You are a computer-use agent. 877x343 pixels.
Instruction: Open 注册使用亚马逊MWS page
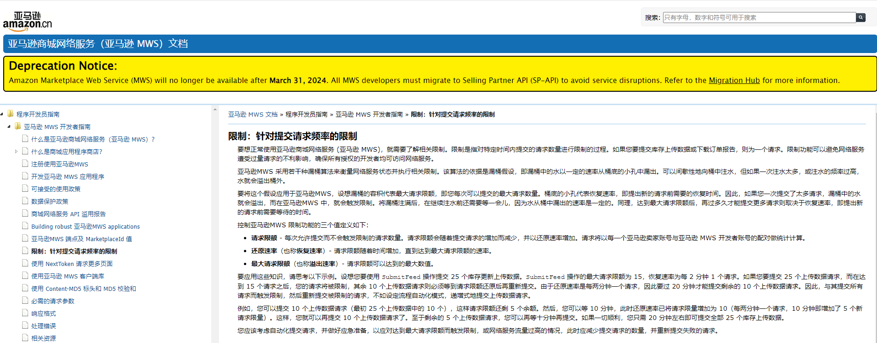59,164
